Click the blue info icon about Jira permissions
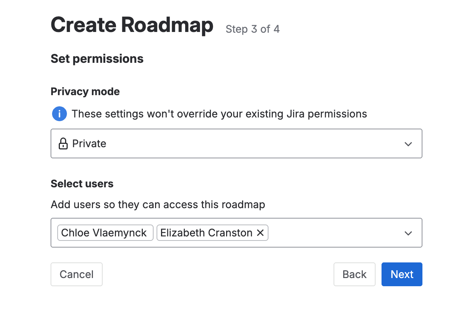 click(x=59, y=114)
